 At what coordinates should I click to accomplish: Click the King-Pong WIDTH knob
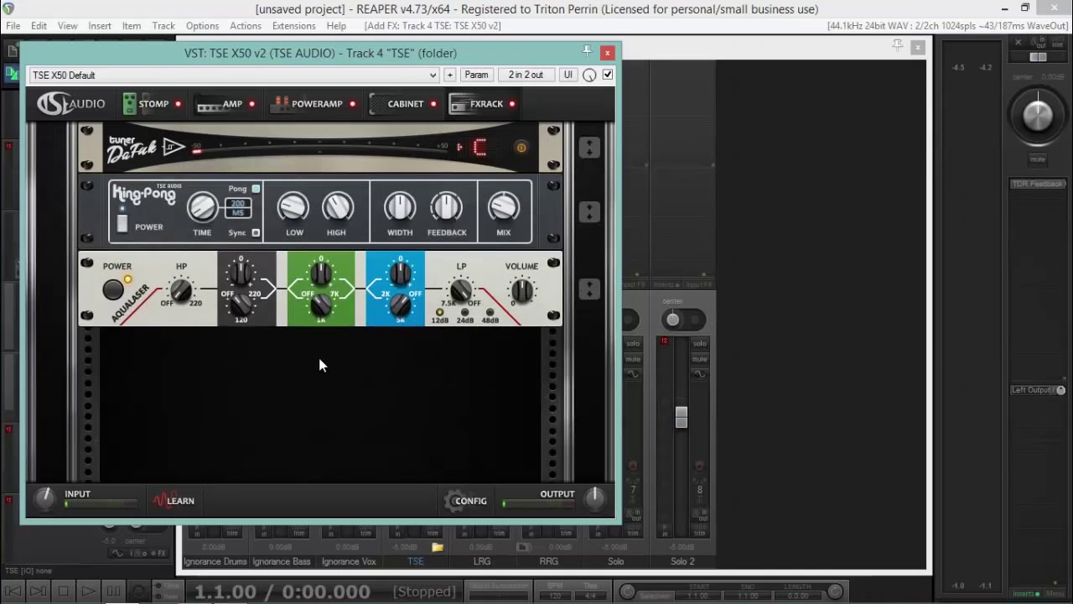(x=400, y=206)
